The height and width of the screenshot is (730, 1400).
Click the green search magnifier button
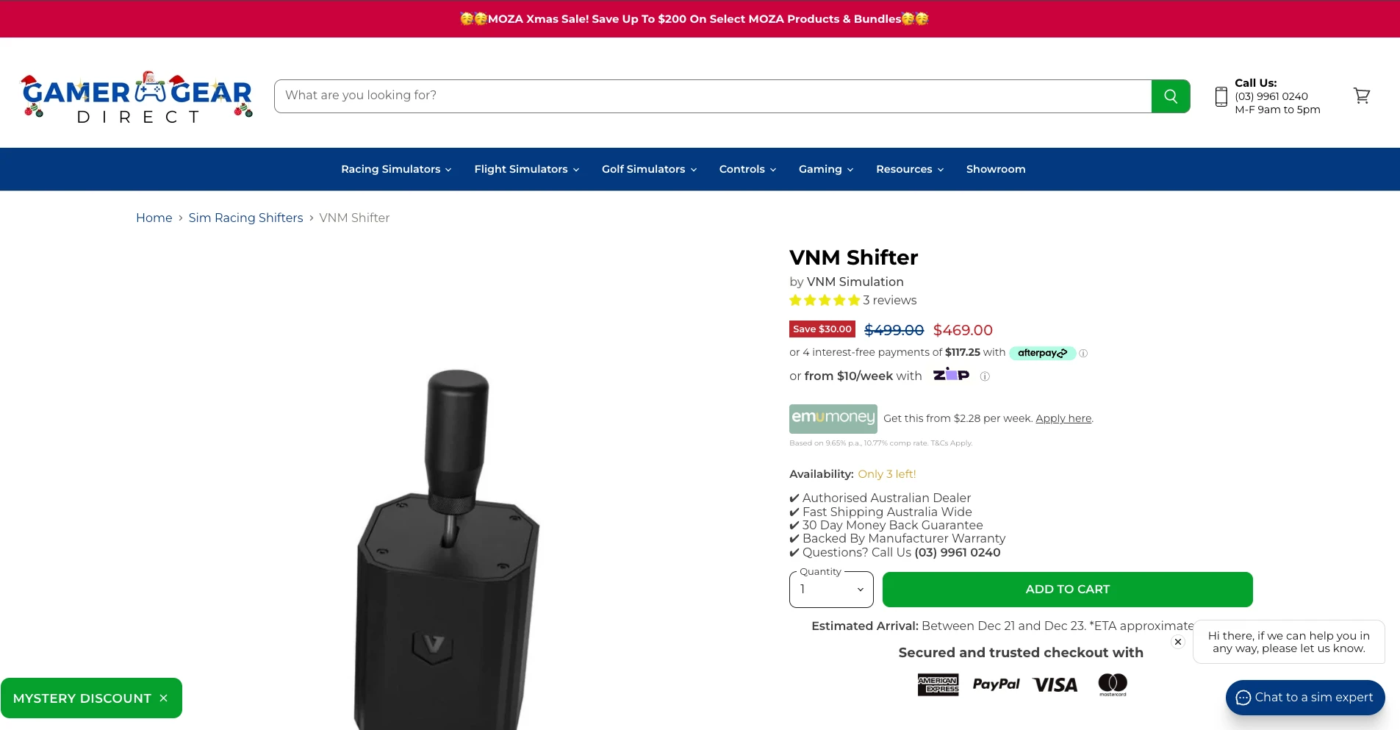pos(1171,96)
